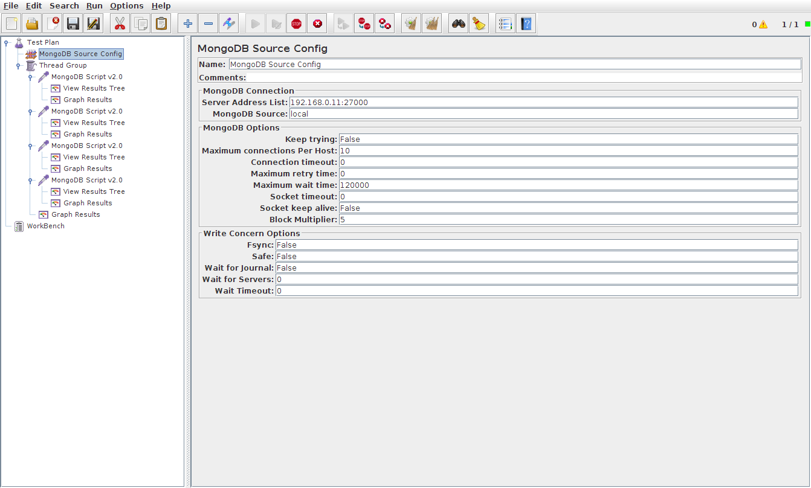Screen dimensions: 811x488
Task: Open Help with the question mark icon
Action: pyautogui.click(x=526, y=24)
